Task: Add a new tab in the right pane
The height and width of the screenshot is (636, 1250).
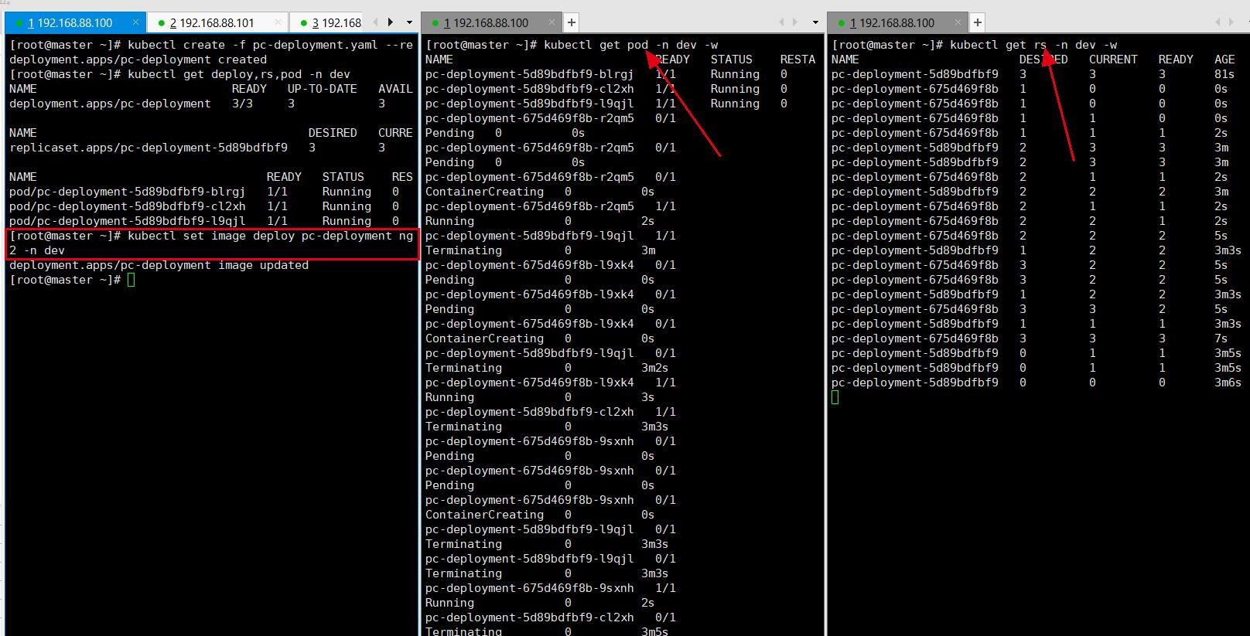Action: click(977, 23)
